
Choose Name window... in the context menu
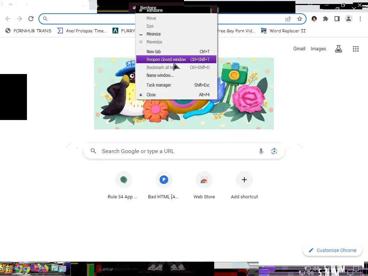click(176, 75)
